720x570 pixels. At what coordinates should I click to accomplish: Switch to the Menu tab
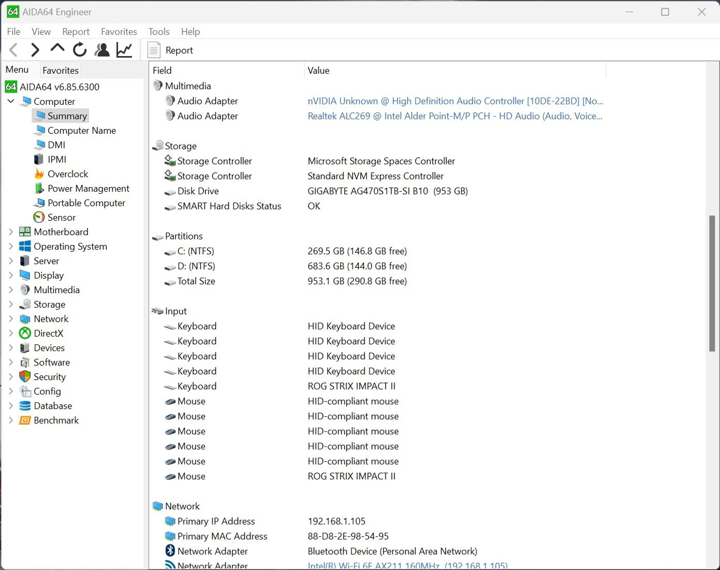point(17,70)
